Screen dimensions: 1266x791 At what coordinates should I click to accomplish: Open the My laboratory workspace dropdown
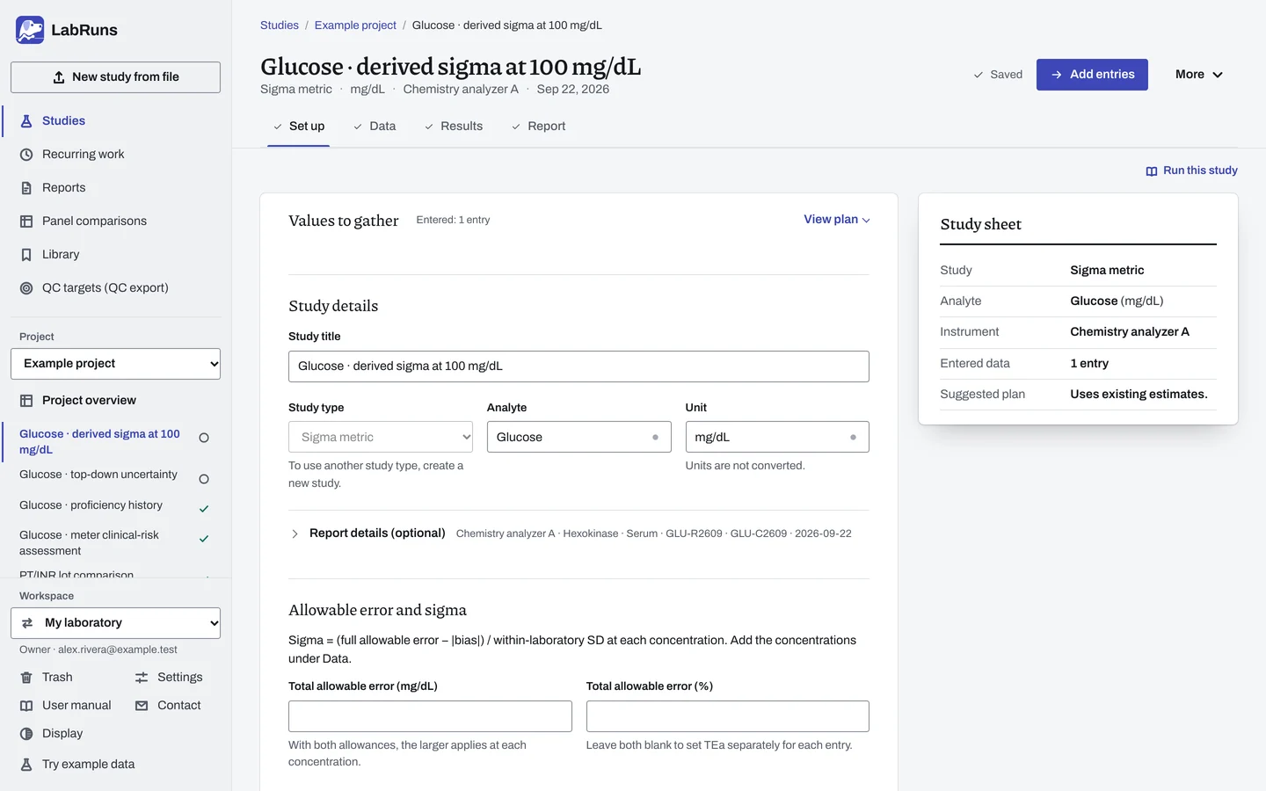tap(115, 623)
